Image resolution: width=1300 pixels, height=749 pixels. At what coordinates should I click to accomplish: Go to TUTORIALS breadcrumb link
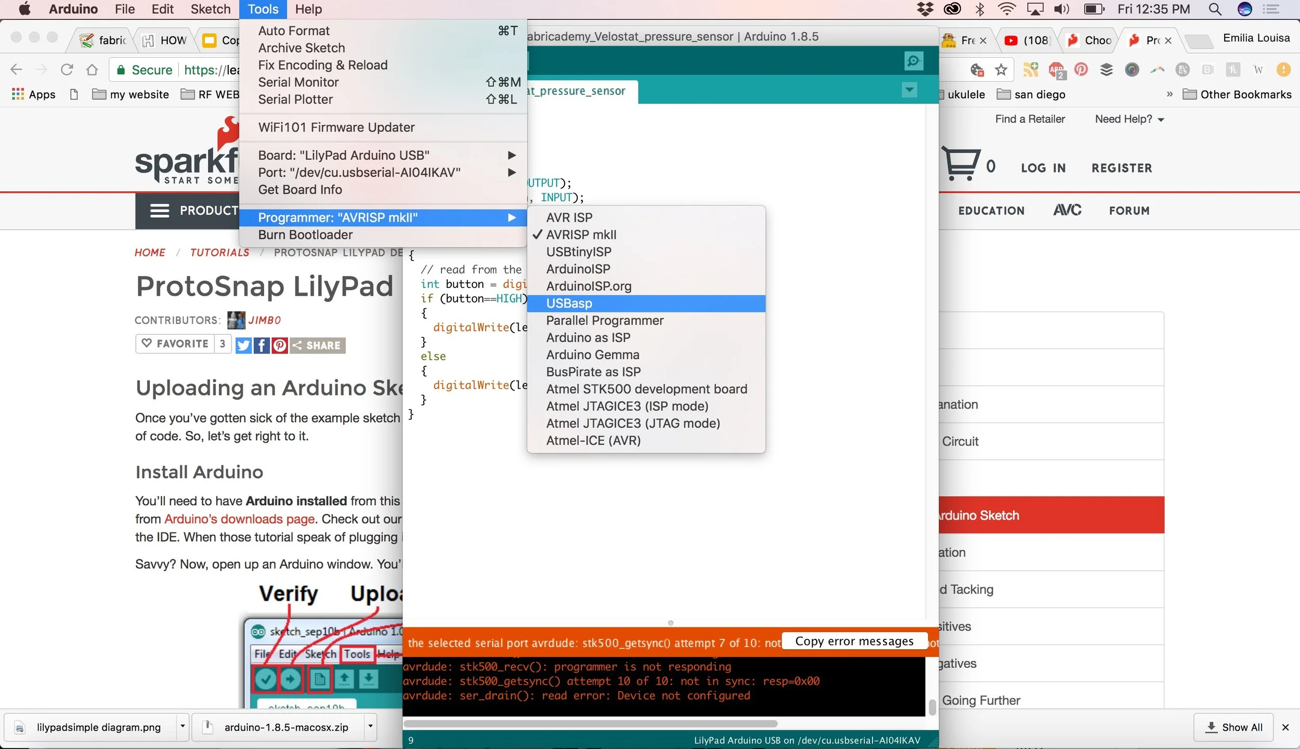click(x=219, y=252)
